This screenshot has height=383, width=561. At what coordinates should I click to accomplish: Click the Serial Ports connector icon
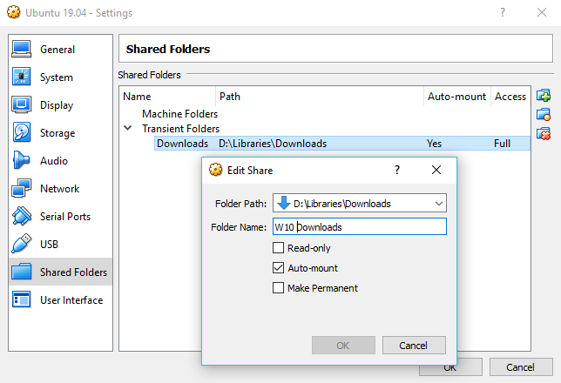[22, 216]
